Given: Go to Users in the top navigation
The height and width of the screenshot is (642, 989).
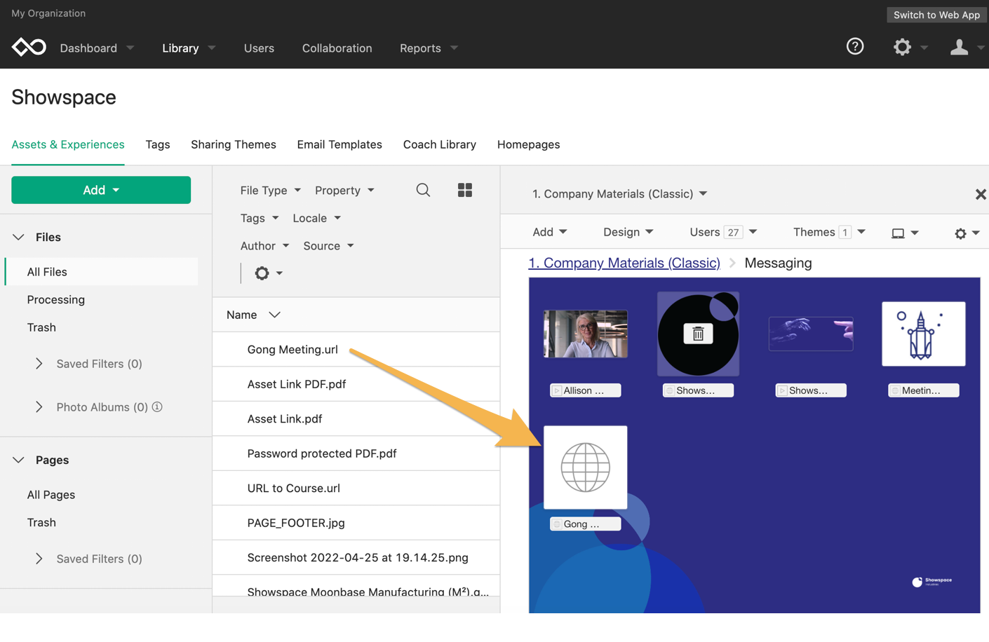Looking at the screenshot, I should [259, 48].
